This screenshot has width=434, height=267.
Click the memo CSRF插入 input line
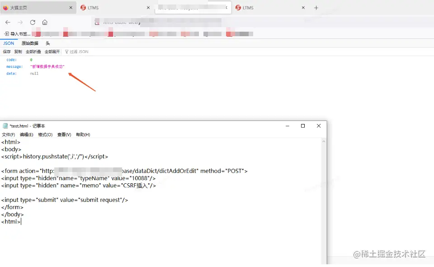point(79,185)
